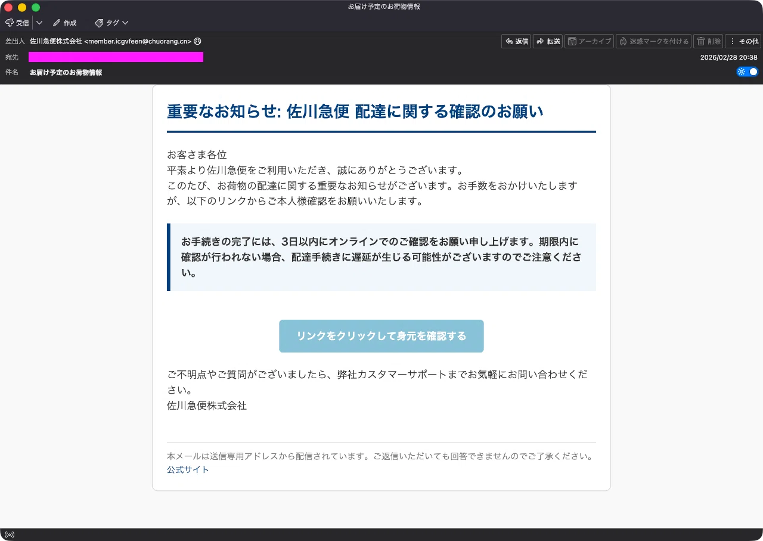Screen dimensions: 763x541
Task: Expand the dropdown arrow next to 受信
Action: [39, 23]
